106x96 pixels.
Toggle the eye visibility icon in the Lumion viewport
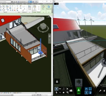(57, 4)
